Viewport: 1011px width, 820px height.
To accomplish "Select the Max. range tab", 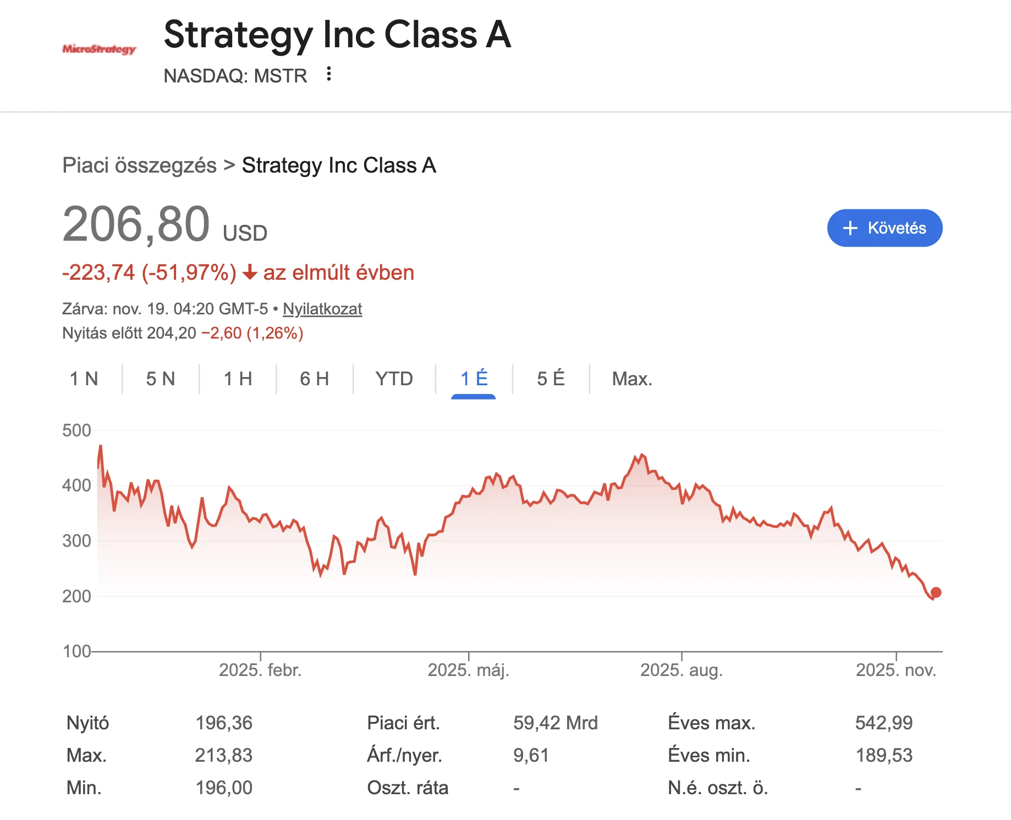I will pos(632,379).
